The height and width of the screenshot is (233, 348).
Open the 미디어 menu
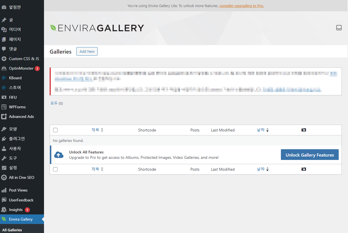click(x=22, y=30)
